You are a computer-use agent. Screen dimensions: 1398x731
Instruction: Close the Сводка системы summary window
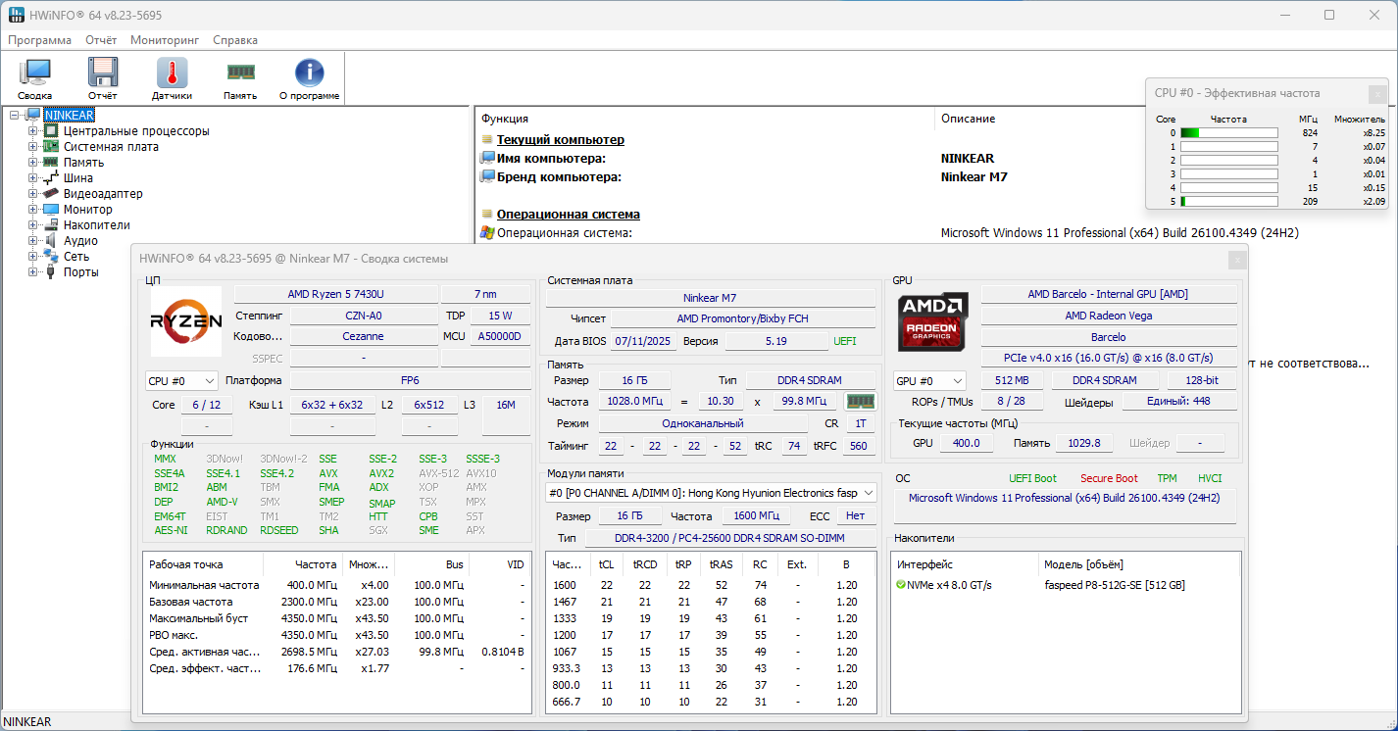1238,260
